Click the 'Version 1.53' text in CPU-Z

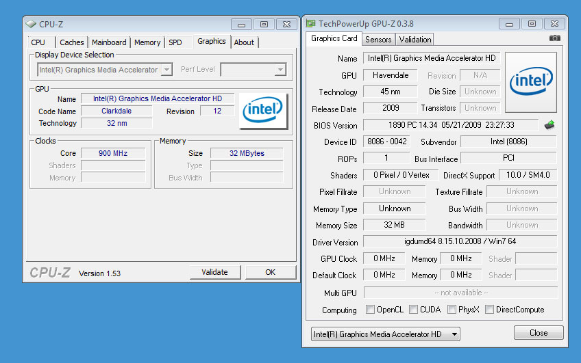click(99, 273)
